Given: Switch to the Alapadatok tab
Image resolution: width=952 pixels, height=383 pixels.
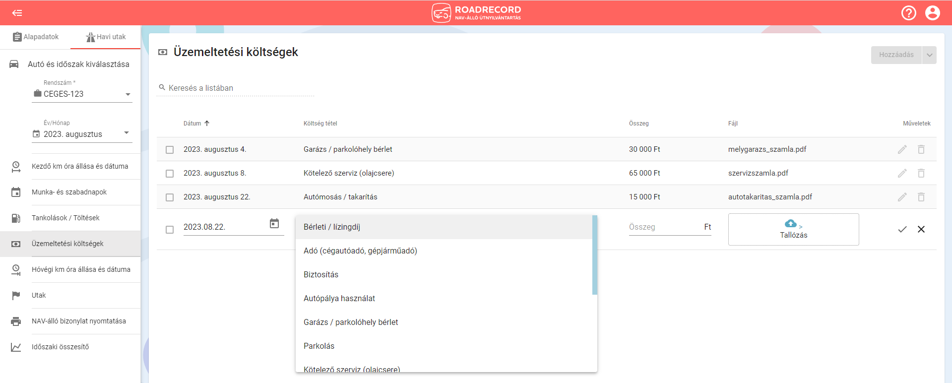Looking at the screenshot, I should 35,37.
